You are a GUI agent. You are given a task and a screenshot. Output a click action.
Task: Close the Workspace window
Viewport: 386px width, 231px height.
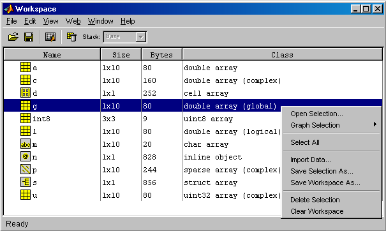(377, 9)
